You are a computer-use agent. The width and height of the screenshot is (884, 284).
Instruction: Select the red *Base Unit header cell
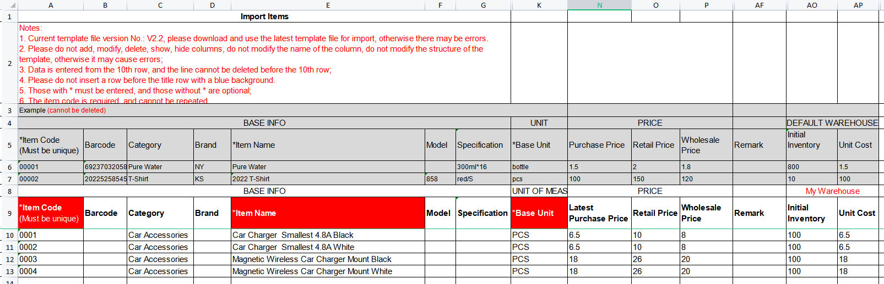pos(539,213)
